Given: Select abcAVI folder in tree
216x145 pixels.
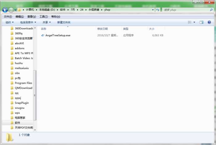Looking at the screenshot, I should pos(17,43).
